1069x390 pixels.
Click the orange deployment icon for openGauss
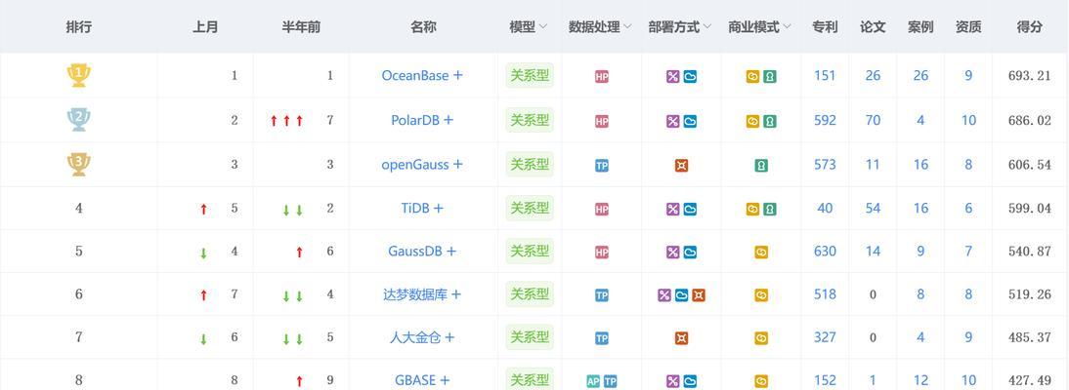681,166
